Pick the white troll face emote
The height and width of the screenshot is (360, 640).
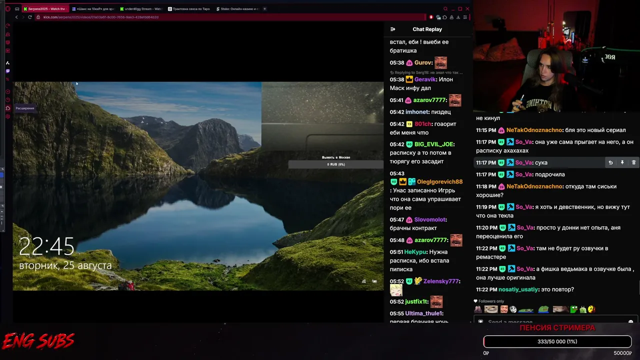click(513, 309)
